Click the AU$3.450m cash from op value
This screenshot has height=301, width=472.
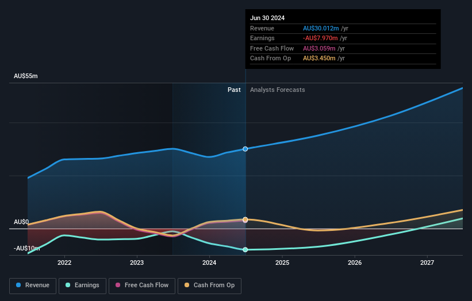(319, 59)
